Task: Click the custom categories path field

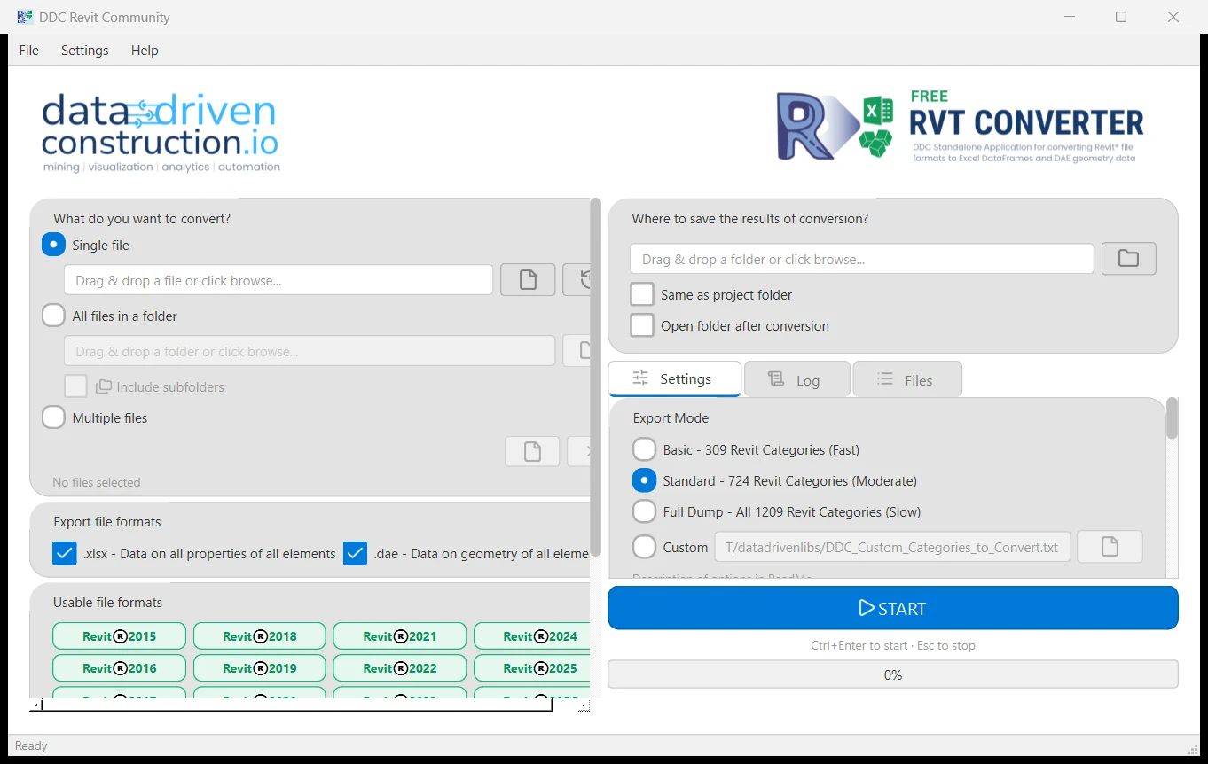Action: 893,547
